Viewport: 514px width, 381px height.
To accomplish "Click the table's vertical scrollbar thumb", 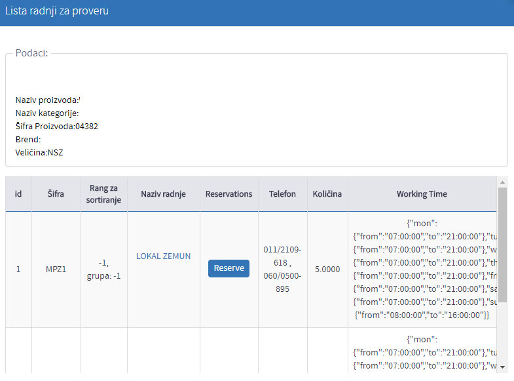I will point(502,246).
